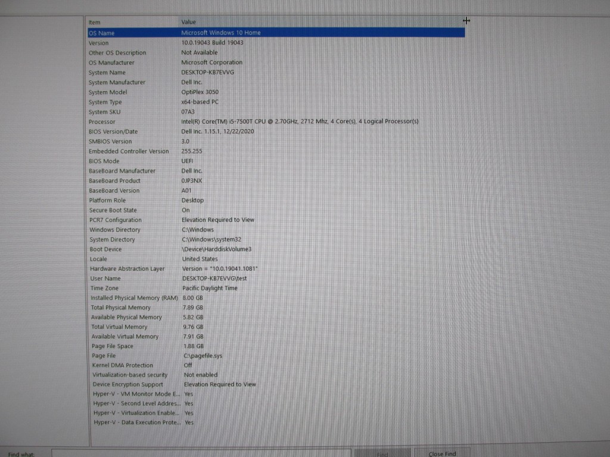Select the BIOS Version/Date row
The width and height of the screenshot is (610, 457).
113,132
